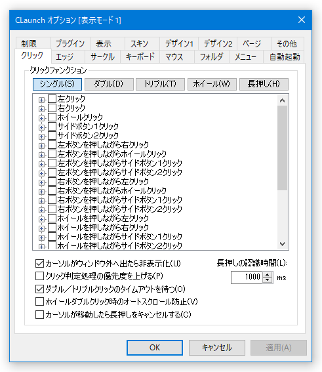Open the メニュー tab
The height and width of the screenshot is (372, 322).
point(246,57)
